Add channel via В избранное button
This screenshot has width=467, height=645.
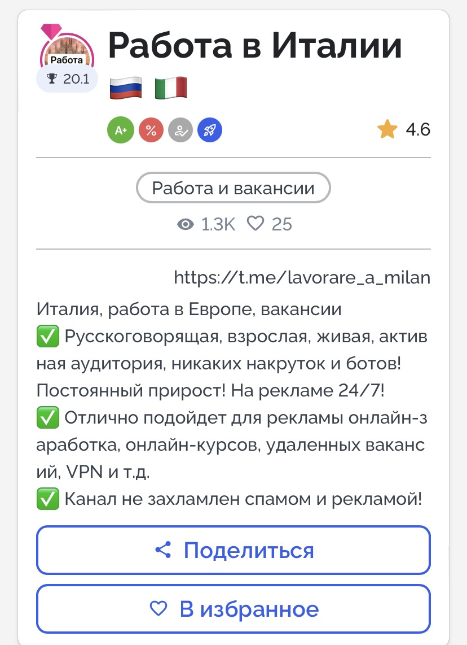click(233, 609)
